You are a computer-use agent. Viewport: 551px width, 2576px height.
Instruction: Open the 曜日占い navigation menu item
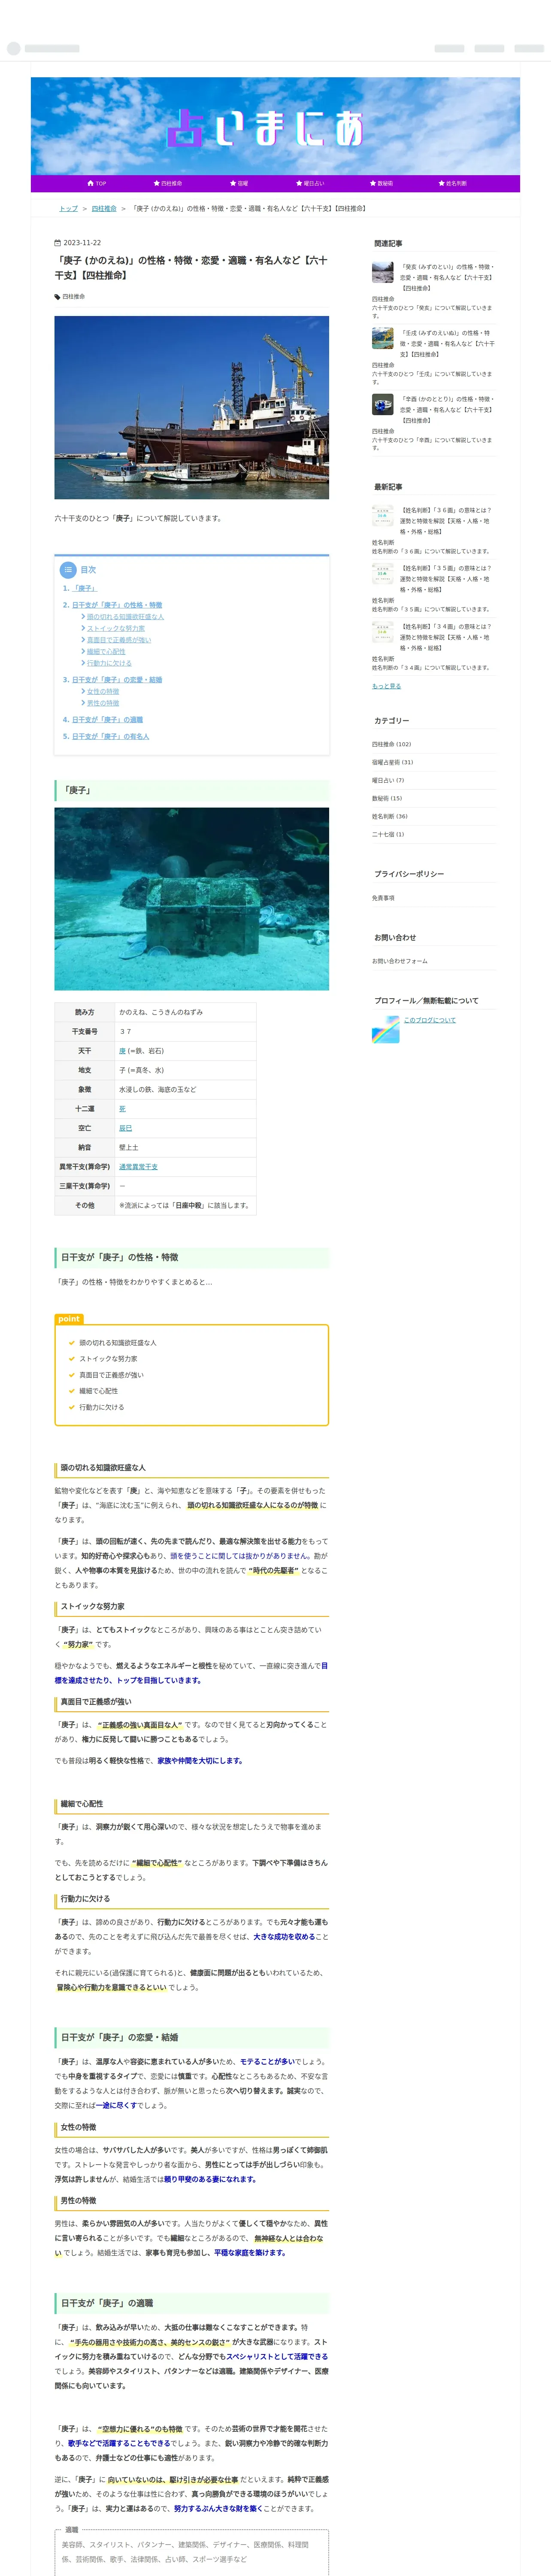310,184
